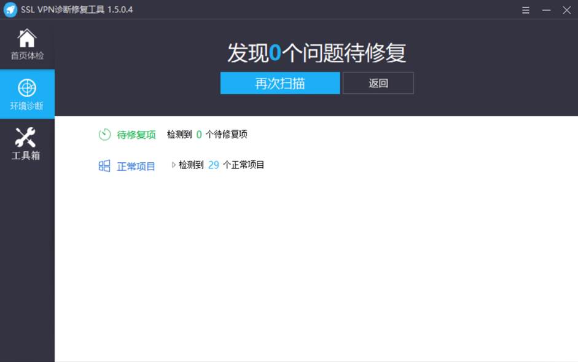Click the grid icon beside 正常项目
The height and width of the screenshot is (362, 578).
(104, 166)
